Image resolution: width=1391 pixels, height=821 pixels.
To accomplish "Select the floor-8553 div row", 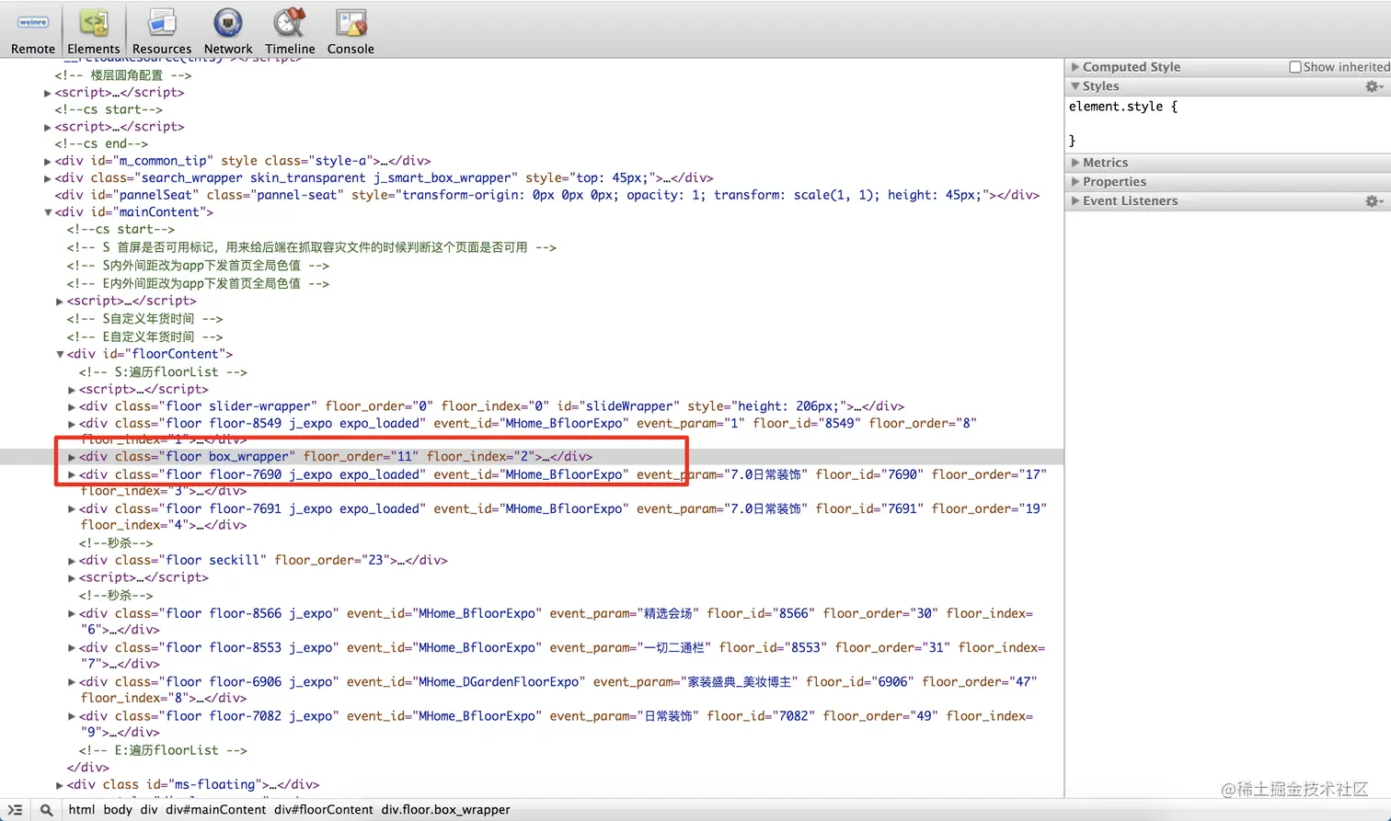I will [561, 656].
